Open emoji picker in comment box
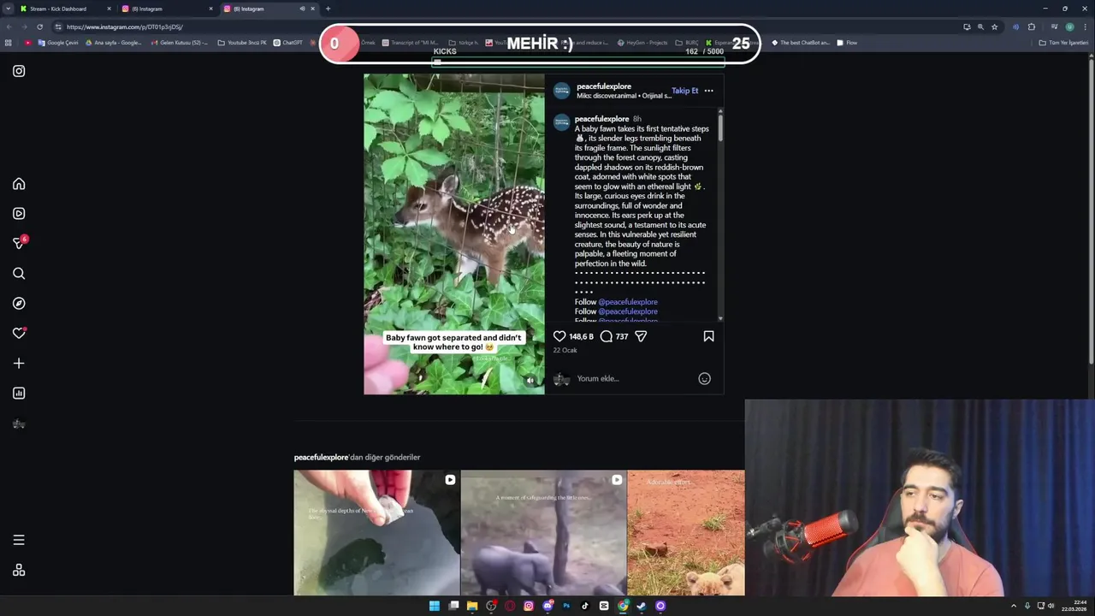Screen dimensions: 1095x616 [x=704, y=378]
